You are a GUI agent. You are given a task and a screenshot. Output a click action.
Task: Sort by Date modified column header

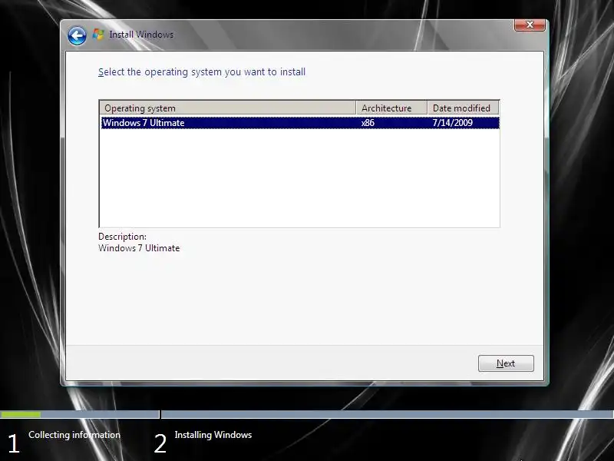pyautogui.click(x=463, y=108)
